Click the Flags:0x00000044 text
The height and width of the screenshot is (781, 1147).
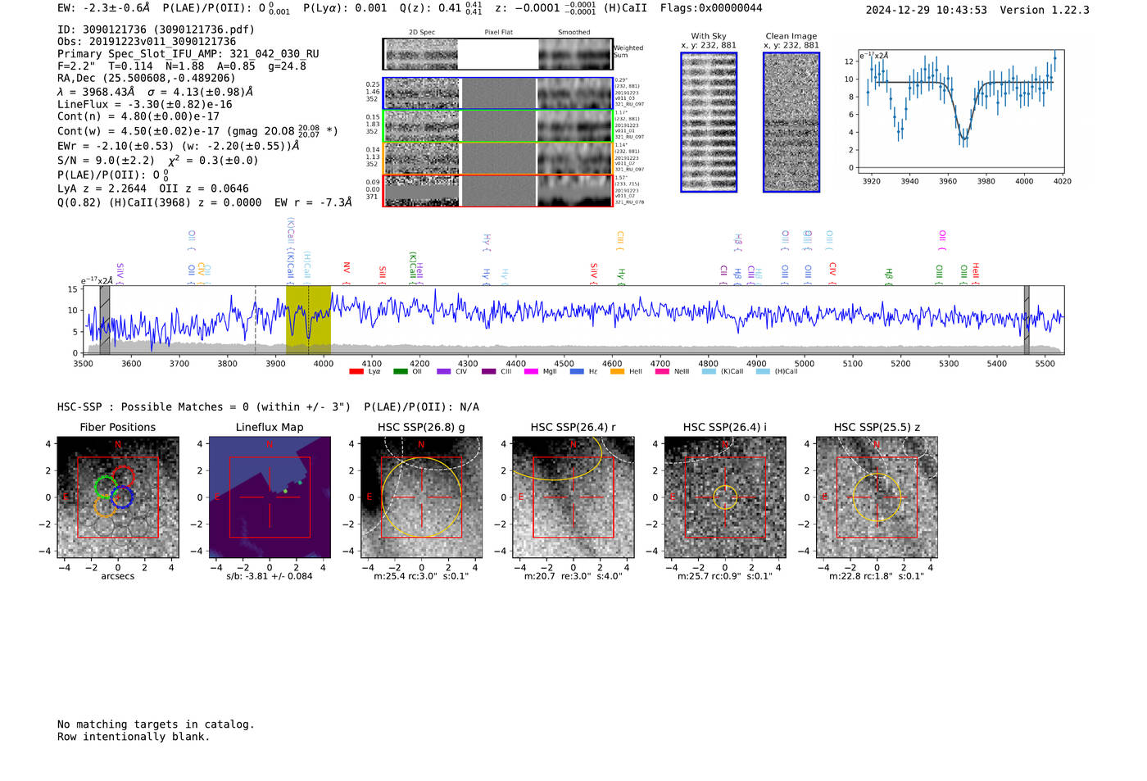(711, 8)
